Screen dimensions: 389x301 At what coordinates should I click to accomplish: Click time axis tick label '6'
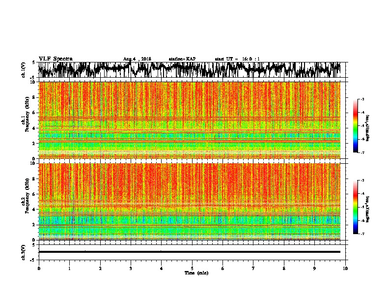222,269
